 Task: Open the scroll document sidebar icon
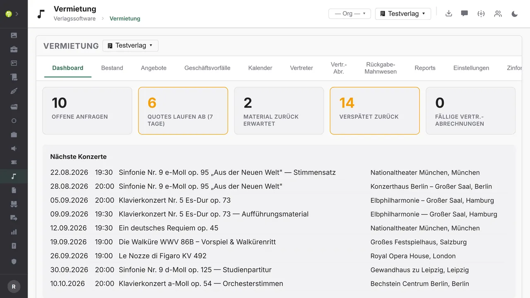coord(14,77)
